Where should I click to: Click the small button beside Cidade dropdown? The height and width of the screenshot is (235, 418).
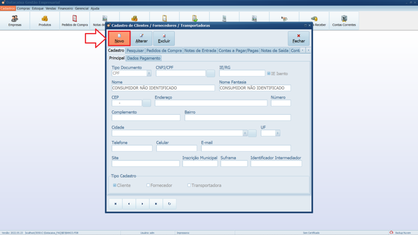(x=252, y=133)
